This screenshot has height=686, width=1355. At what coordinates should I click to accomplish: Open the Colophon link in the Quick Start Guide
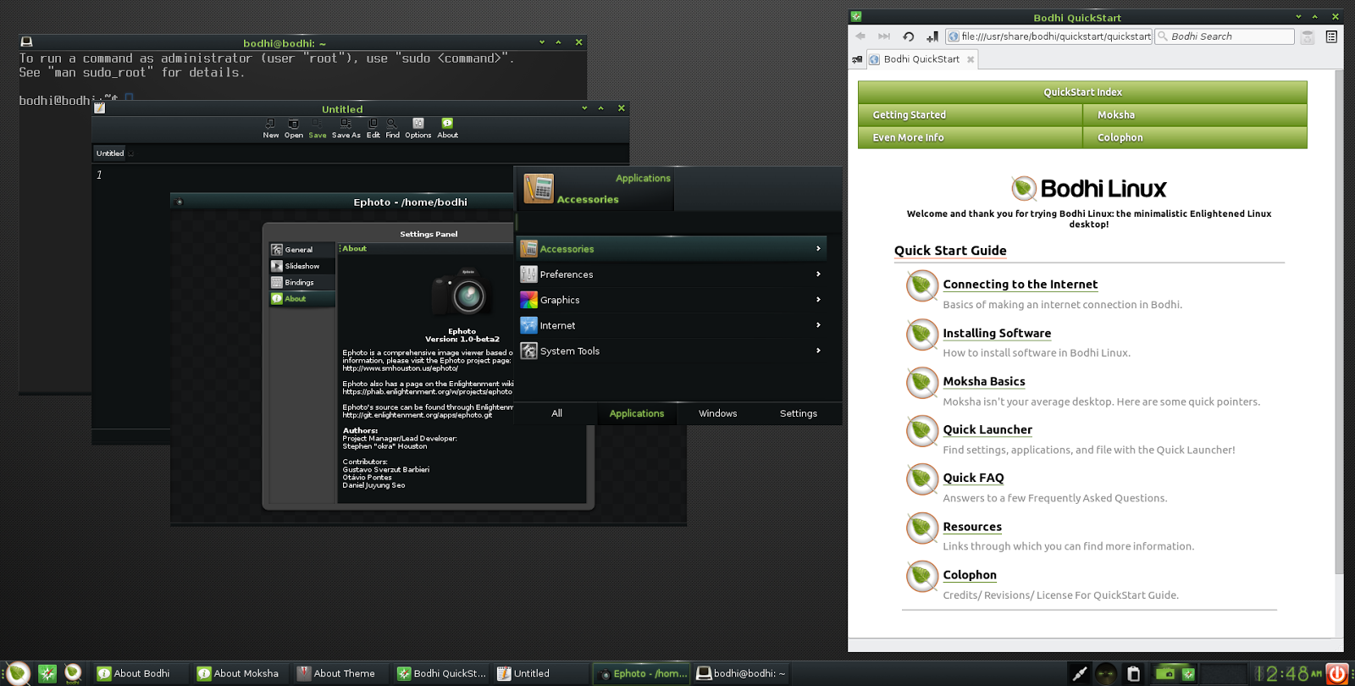click(x=970, y=574)
